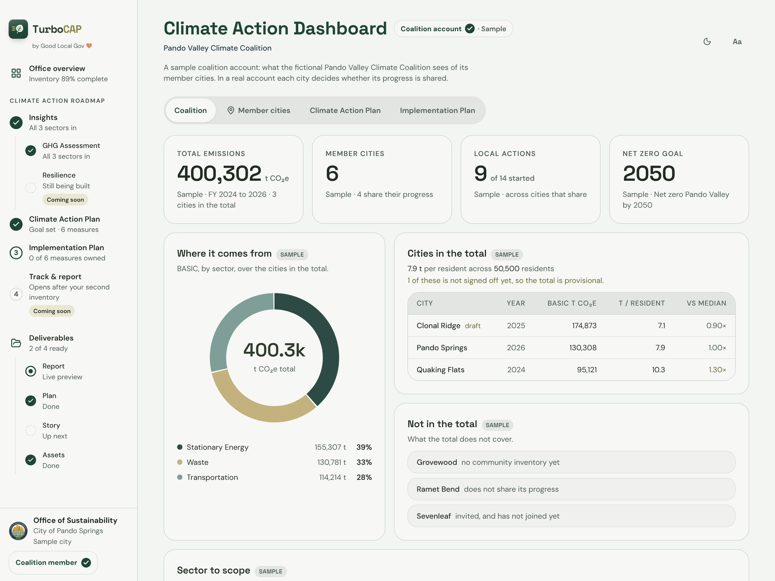
Task: Click the Climate Action Plan checkmark icon
Action: tap(16, 224)
